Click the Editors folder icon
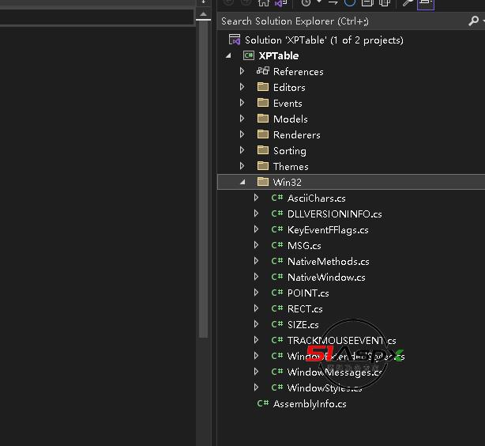The width and height of the screenshot is (485, 446). pyautogui.click(x=263, y=87)
